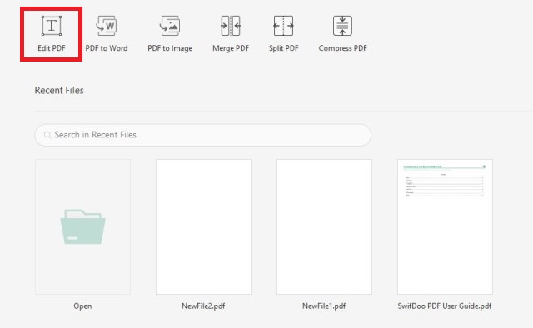The height and width of the screenshot is (328, 533).
Task: Open the NewFile1.pdf thumbnail
Action: point(324,226)
